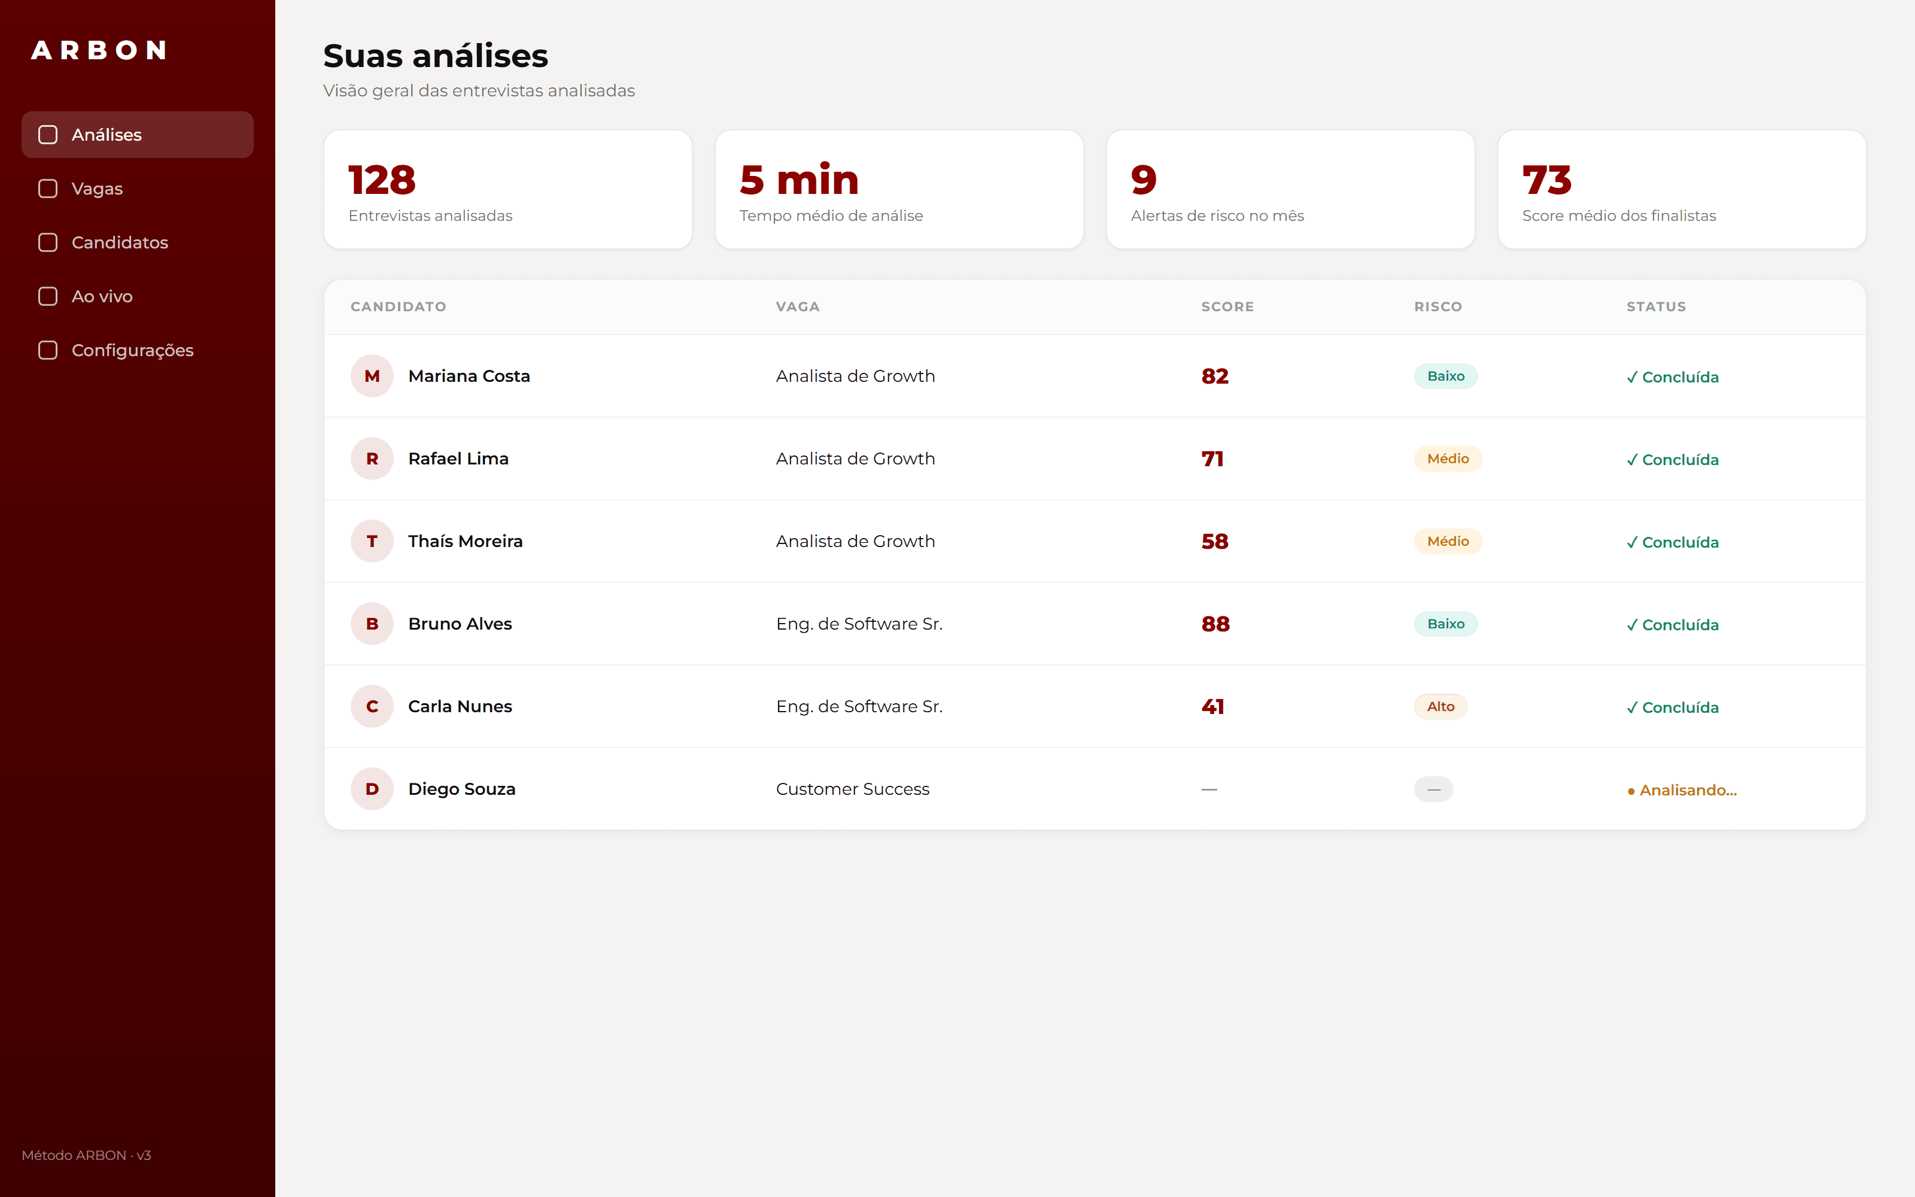Viewport: 1915px width, 1197px height.
Task: Open the Configurações menu label
Action: (x=133, y=350)
